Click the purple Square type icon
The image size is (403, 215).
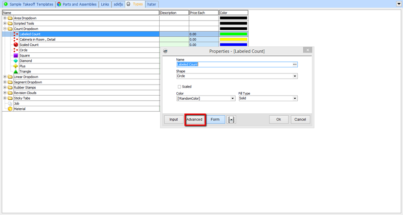(x=16, y=55)
